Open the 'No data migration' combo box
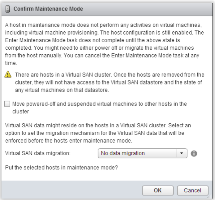215x200 pixels. click(143, 153)
